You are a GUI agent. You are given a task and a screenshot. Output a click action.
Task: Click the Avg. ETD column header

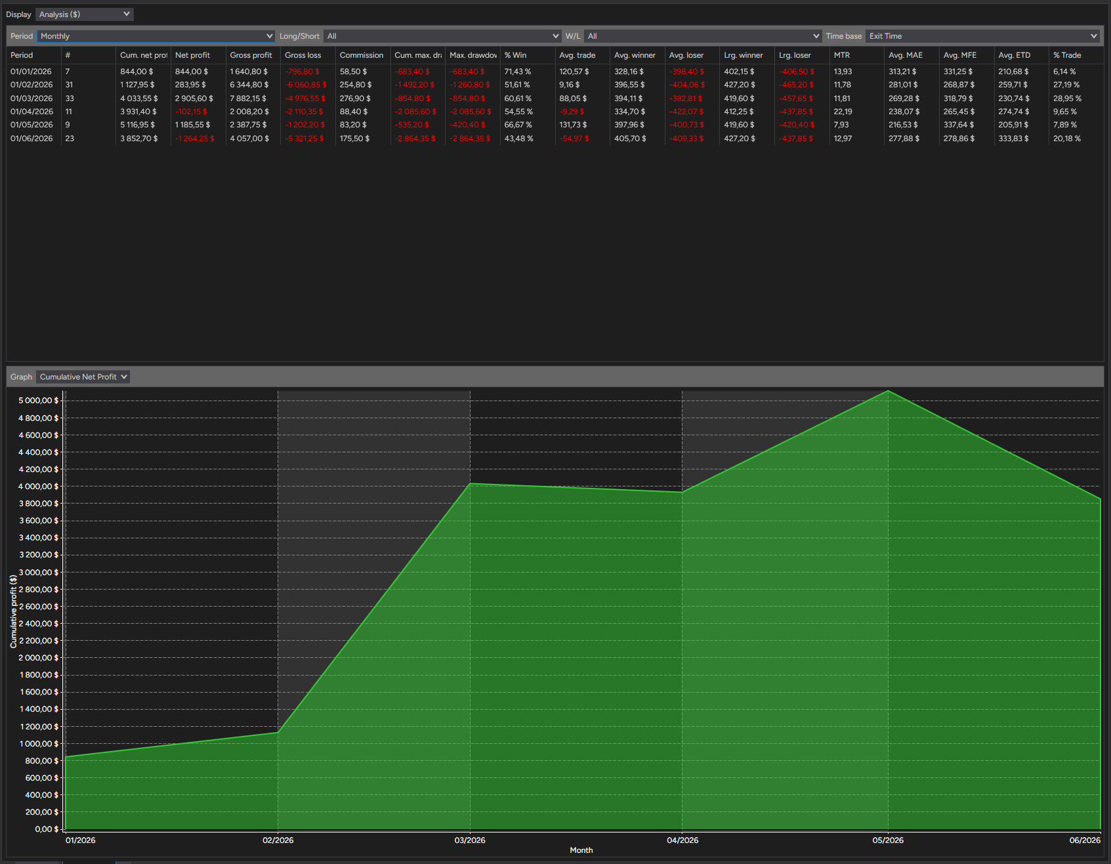1022,55
